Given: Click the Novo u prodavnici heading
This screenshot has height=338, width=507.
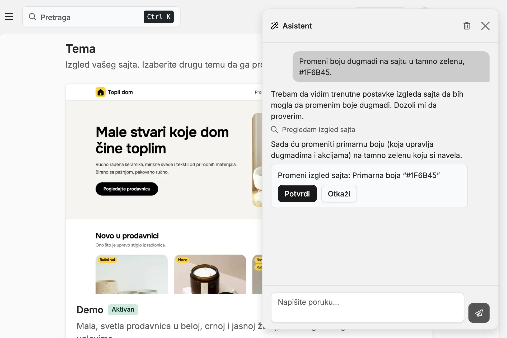Looking at the screenshot, I should [127, 236].
